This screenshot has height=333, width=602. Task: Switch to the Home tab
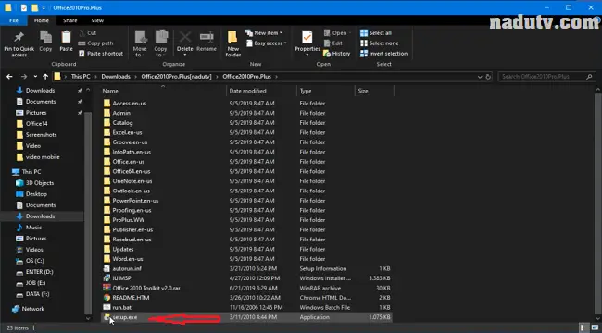pyautogui.click(x=42, y=20)
